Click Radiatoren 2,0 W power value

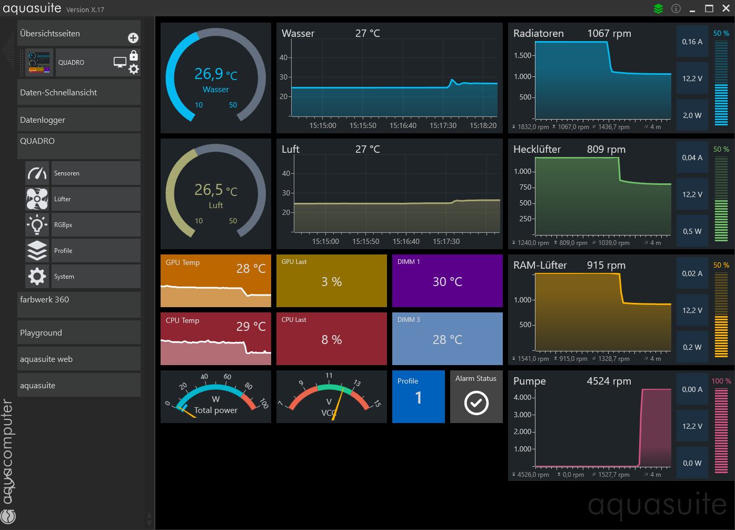click(692, 115)
